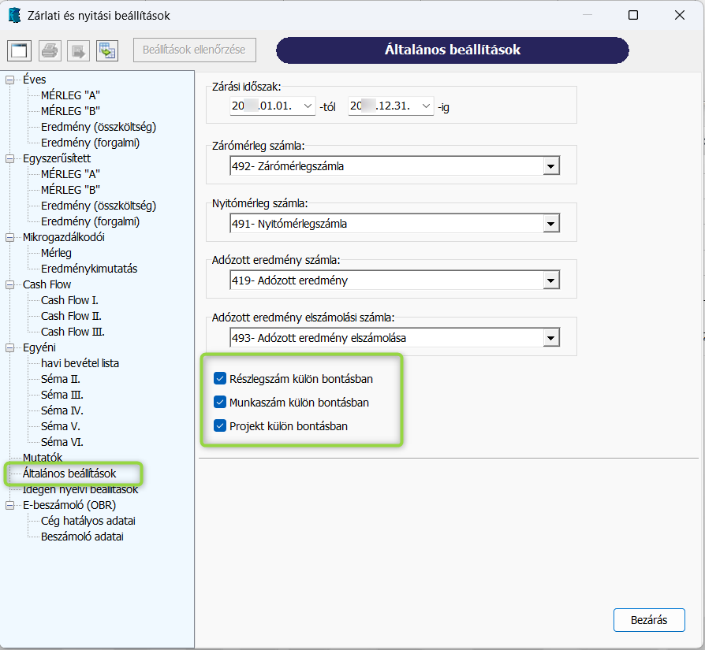Collapse the Egyszerűsített tree node
Viewport: 705px width, 650px height.
[9, 158]
